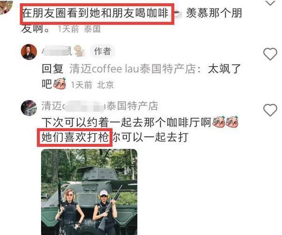
Task: Open the author's round profile avatar
Action: click(x=29, y=52)
